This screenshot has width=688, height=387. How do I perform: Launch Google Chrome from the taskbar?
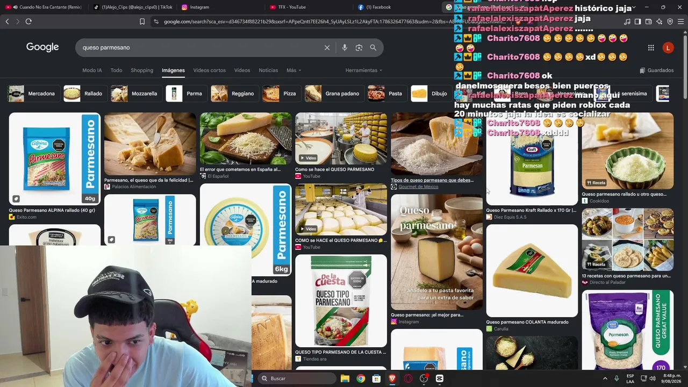(361, 378)
